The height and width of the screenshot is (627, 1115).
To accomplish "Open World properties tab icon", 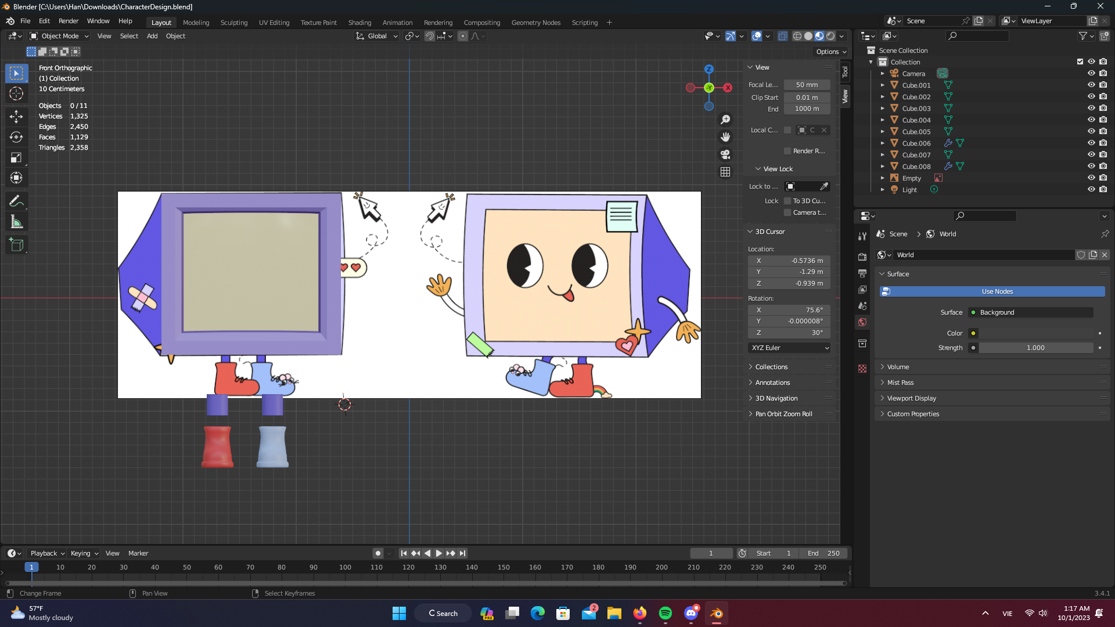I will click(862, 322).
